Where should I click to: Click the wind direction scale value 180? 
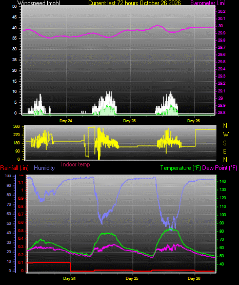point(17,143)
